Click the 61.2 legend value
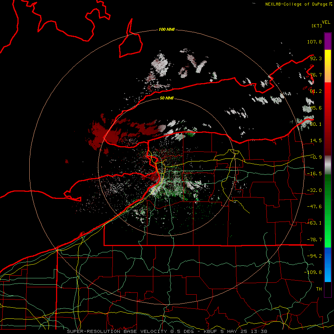Screen dimensions: 334x334 click(316, 91)
